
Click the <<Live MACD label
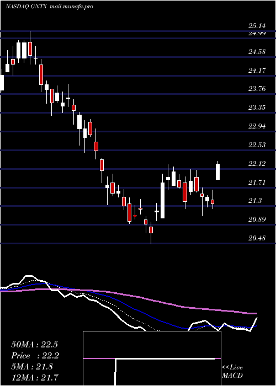[x=232, y=372]
